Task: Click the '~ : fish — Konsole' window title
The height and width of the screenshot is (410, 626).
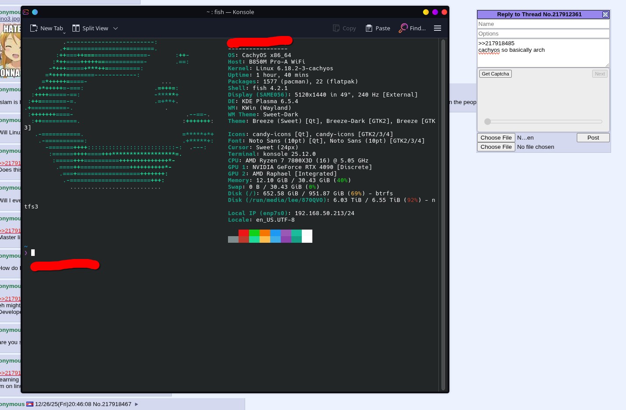Action: click(x=230, y=12)
